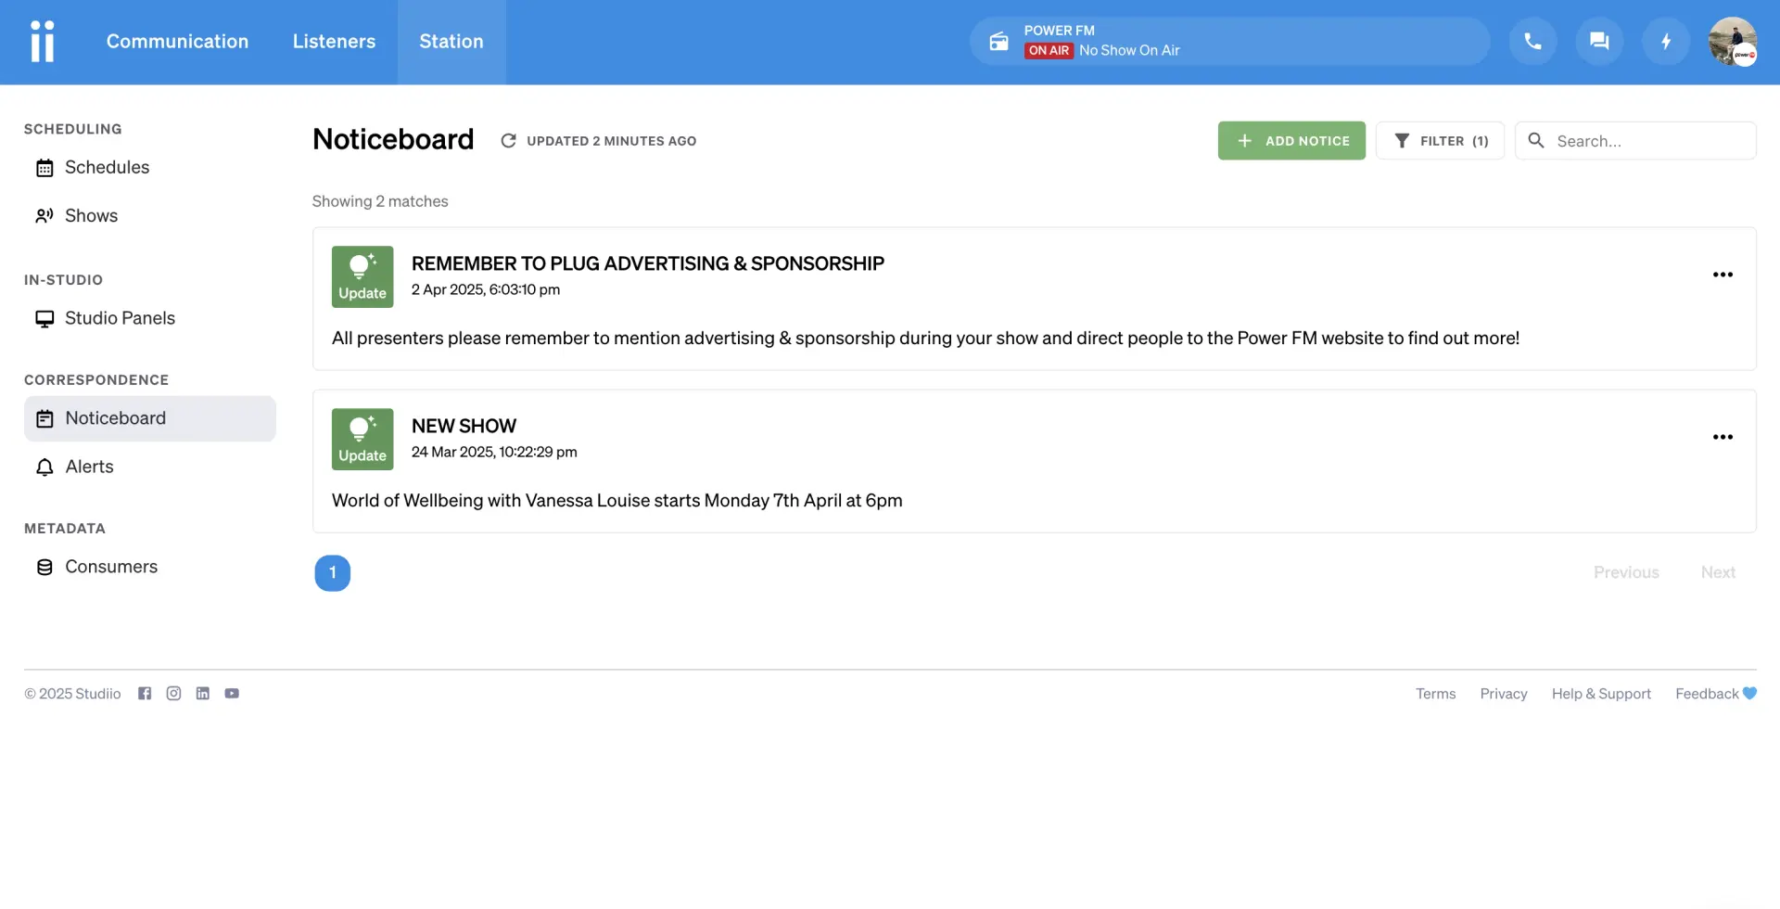The height and width of the screenshot is (909, 1780).
Task: Open the chat messages icon
Action: pos(1599,42)
